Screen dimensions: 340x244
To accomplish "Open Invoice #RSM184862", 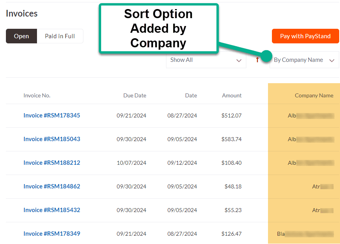I will (52, 186).
